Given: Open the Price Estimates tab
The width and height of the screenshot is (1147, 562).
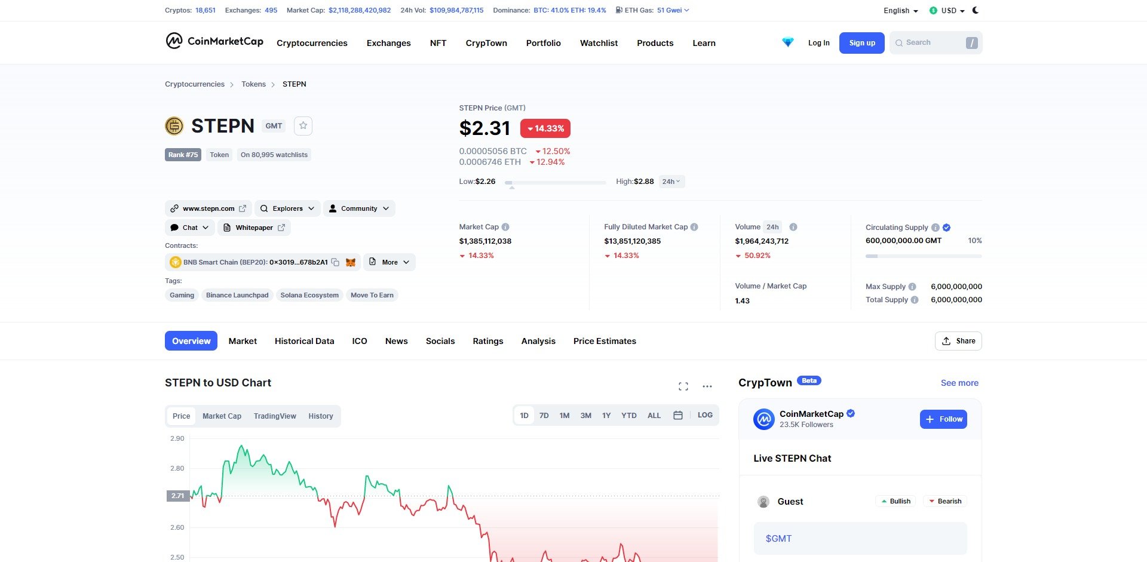Looking at the screenshot, I should coord(605,341).
